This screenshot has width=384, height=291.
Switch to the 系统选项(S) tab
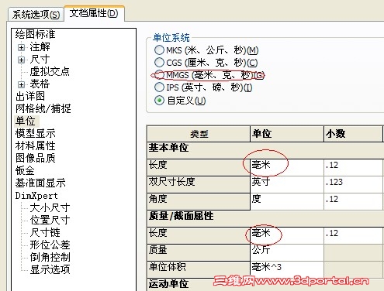[36, 14]
